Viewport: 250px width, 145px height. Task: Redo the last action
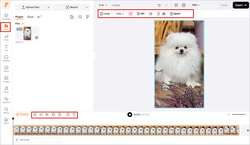[167, 5]
